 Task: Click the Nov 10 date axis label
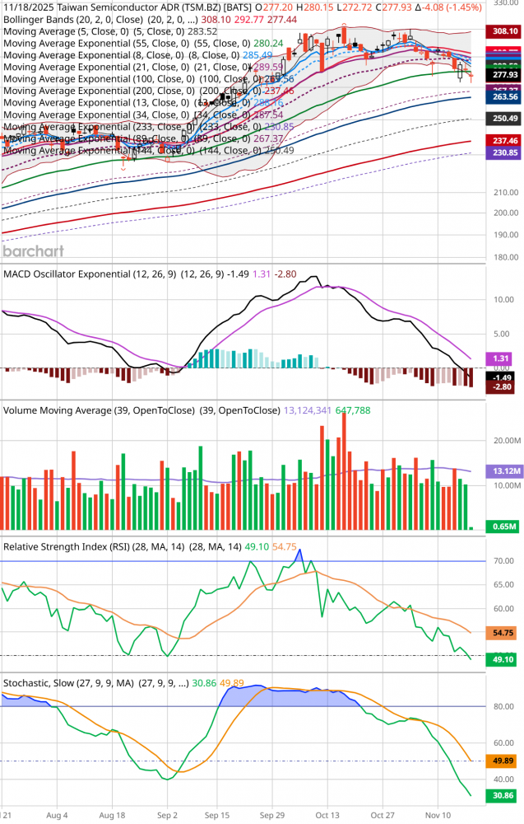[x=438, y=813]
